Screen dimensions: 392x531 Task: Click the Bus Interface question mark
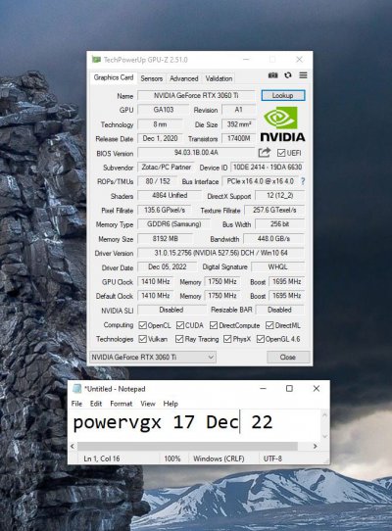tap(303, 181)
